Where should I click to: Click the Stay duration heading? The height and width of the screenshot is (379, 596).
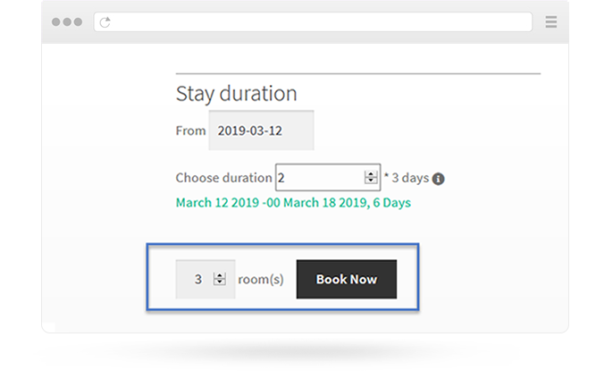point(236,94)
